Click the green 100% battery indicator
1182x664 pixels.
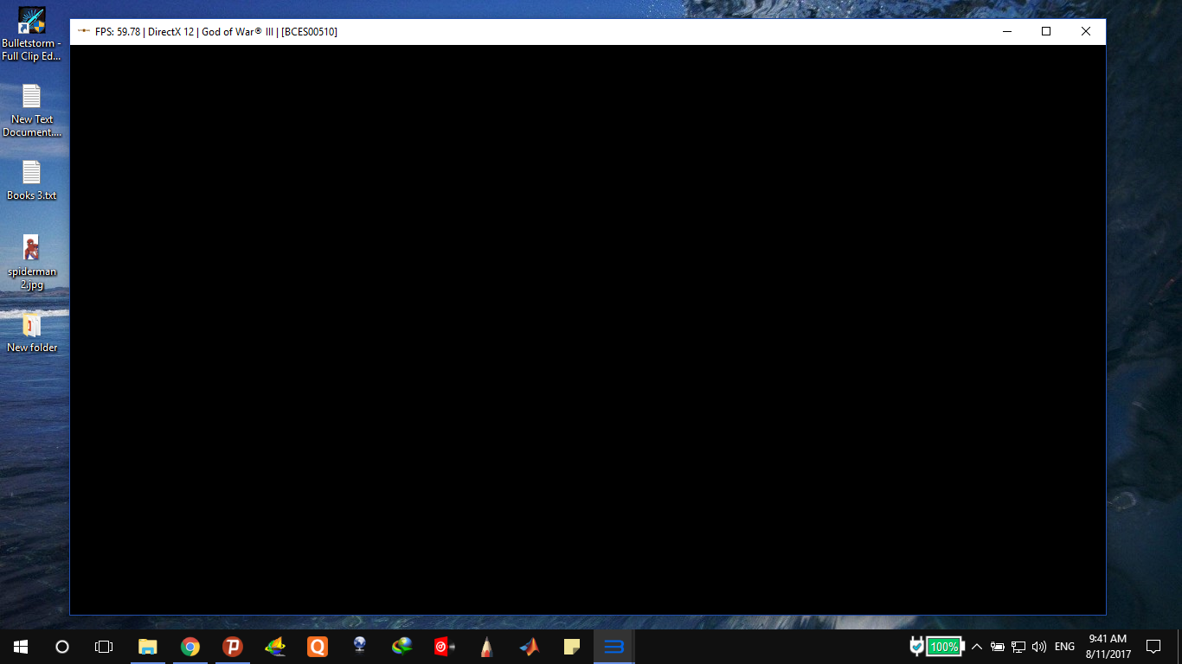(x=944, y=647)
